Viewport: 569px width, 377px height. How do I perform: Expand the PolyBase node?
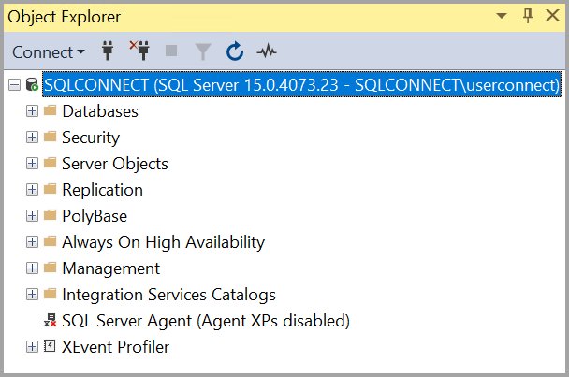coord(32,216)
